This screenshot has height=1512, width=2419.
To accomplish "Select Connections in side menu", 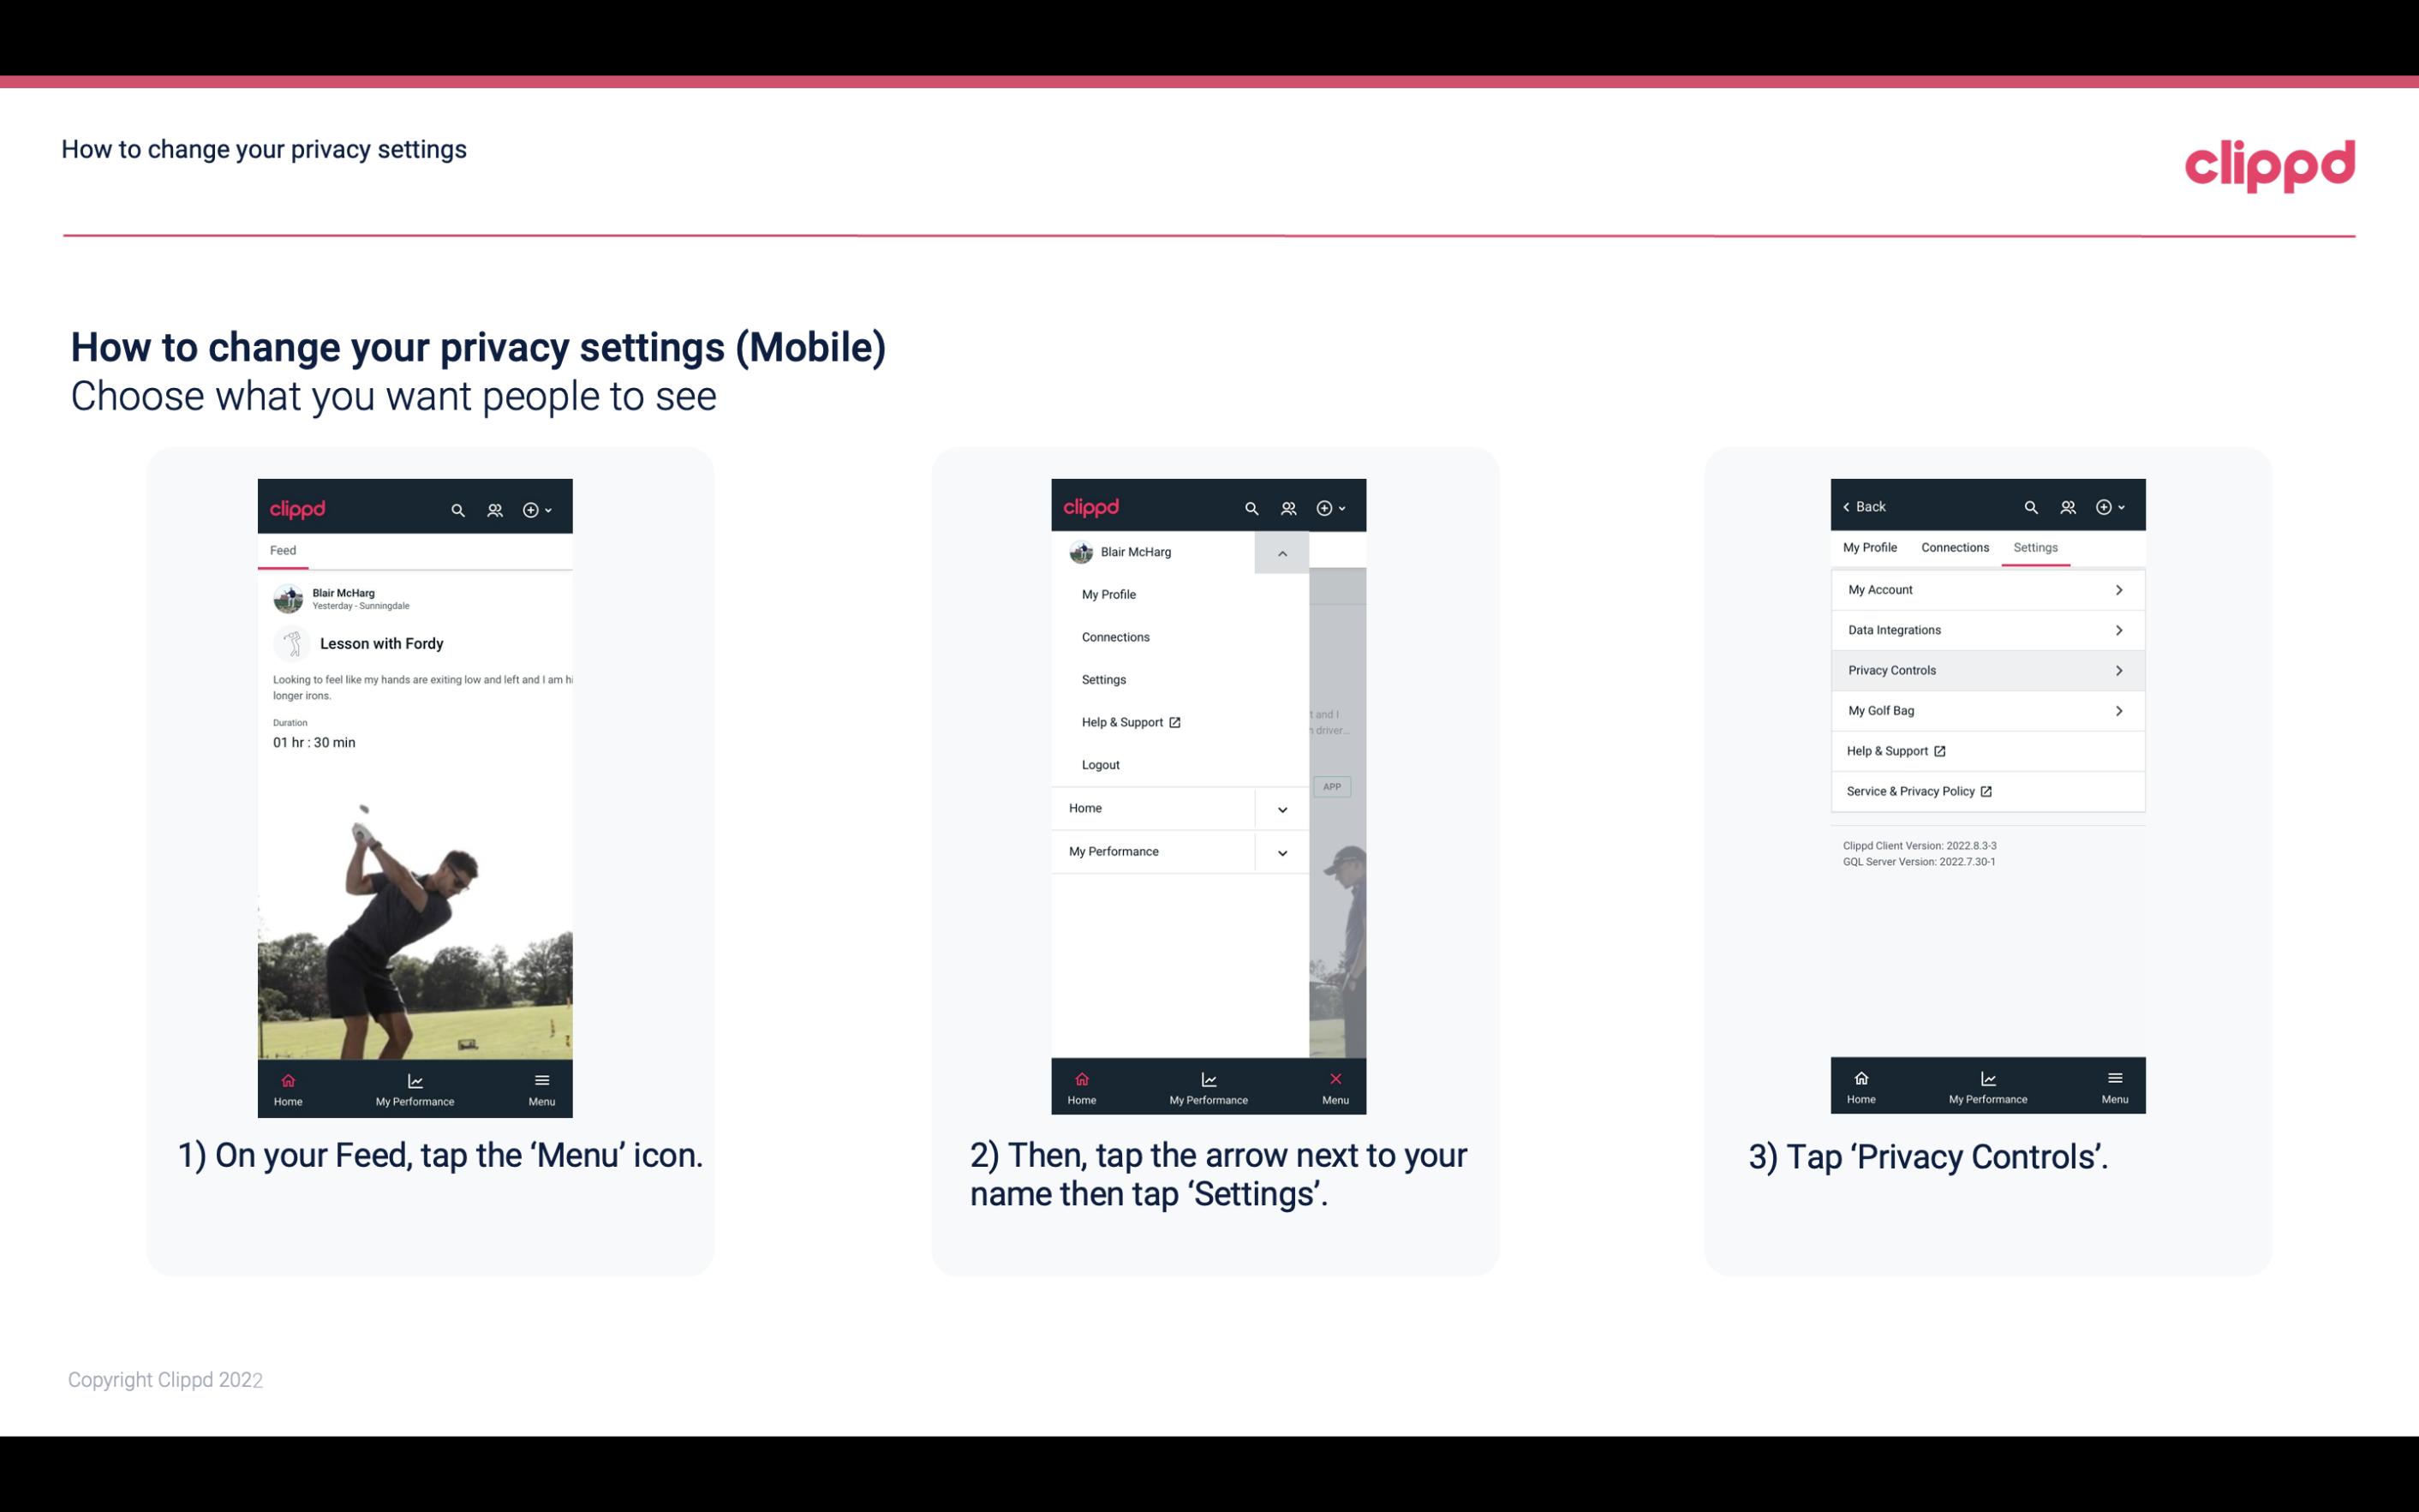I will pos(1116,636).
